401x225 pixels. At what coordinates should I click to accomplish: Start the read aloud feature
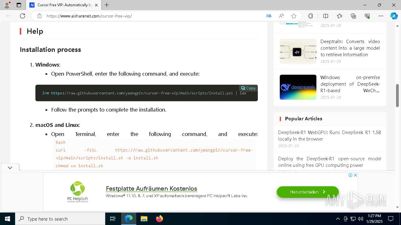pos(281,16)
